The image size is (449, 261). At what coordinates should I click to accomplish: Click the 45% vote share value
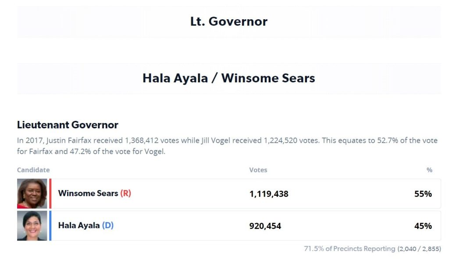(x=423, y=226)
